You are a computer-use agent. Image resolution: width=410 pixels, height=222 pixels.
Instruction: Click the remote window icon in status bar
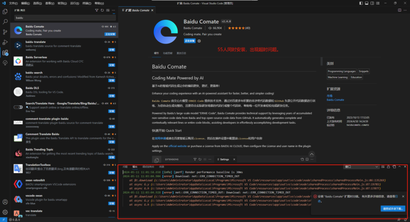(x=3, y=220)
